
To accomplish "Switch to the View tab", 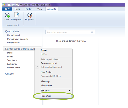I will coord(40,9).
